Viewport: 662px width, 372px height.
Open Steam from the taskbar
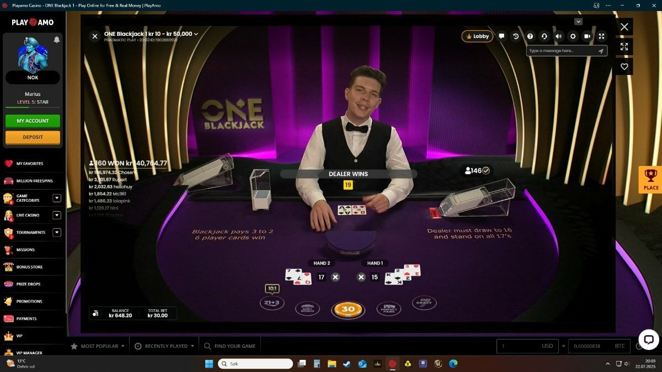(346, 364)
